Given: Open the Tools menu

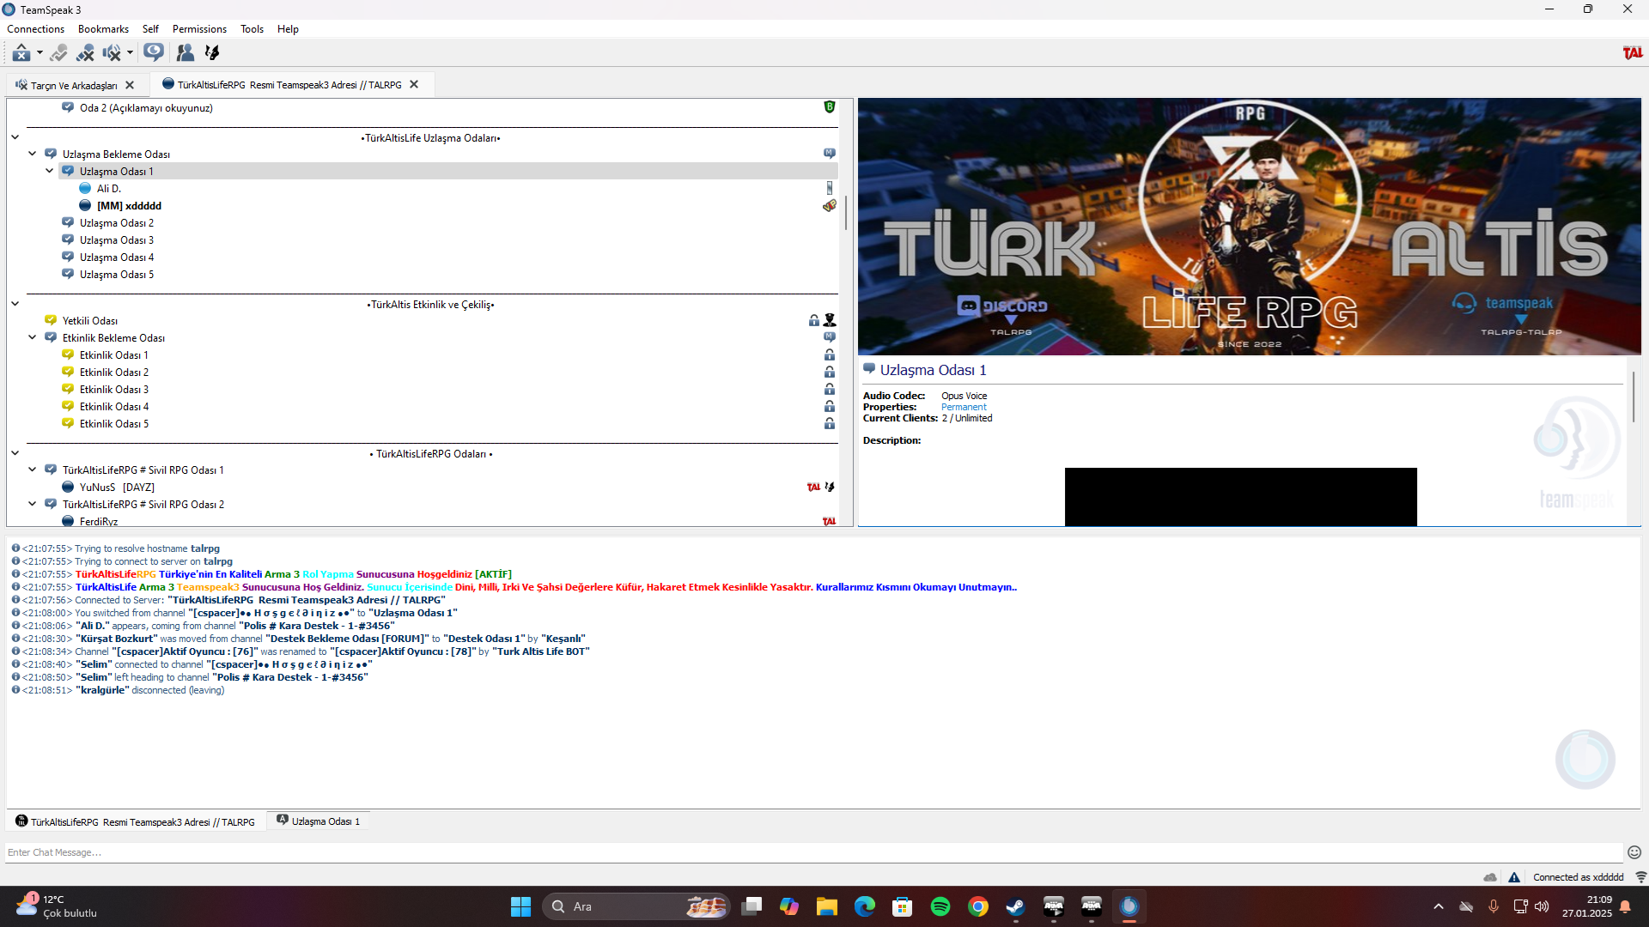Looking at the screenshot, I should 252,29.
